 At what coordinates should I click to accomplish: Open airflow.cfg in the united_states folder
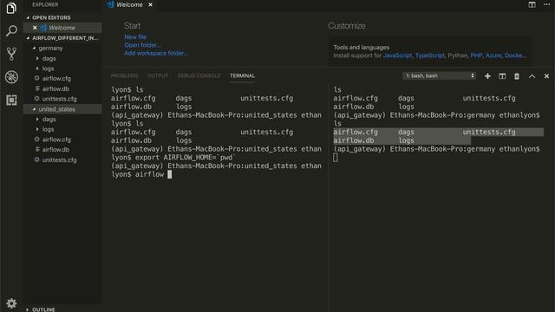coord(56,140)
